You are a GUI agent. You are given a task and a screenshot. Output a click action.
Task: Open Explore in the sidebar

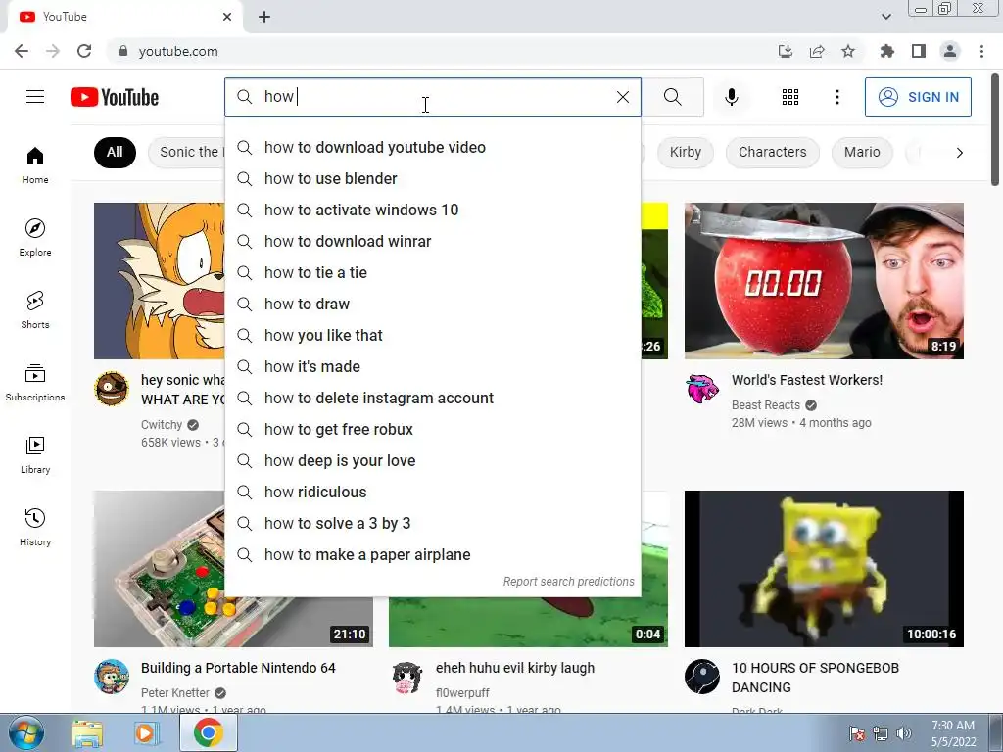(x=35, y=237)
